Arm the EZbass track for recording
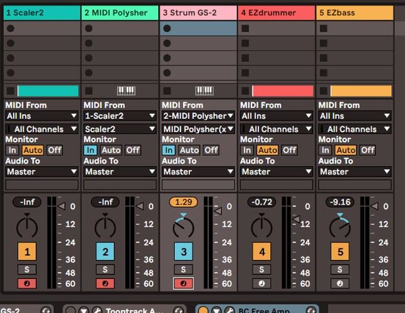The height and width of the screenshot is (313, 405). pos(340,284)
